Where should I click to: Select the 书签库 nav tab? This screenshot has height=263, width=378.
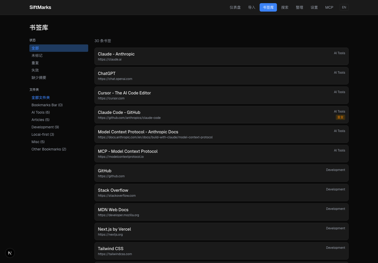point(268,7)
